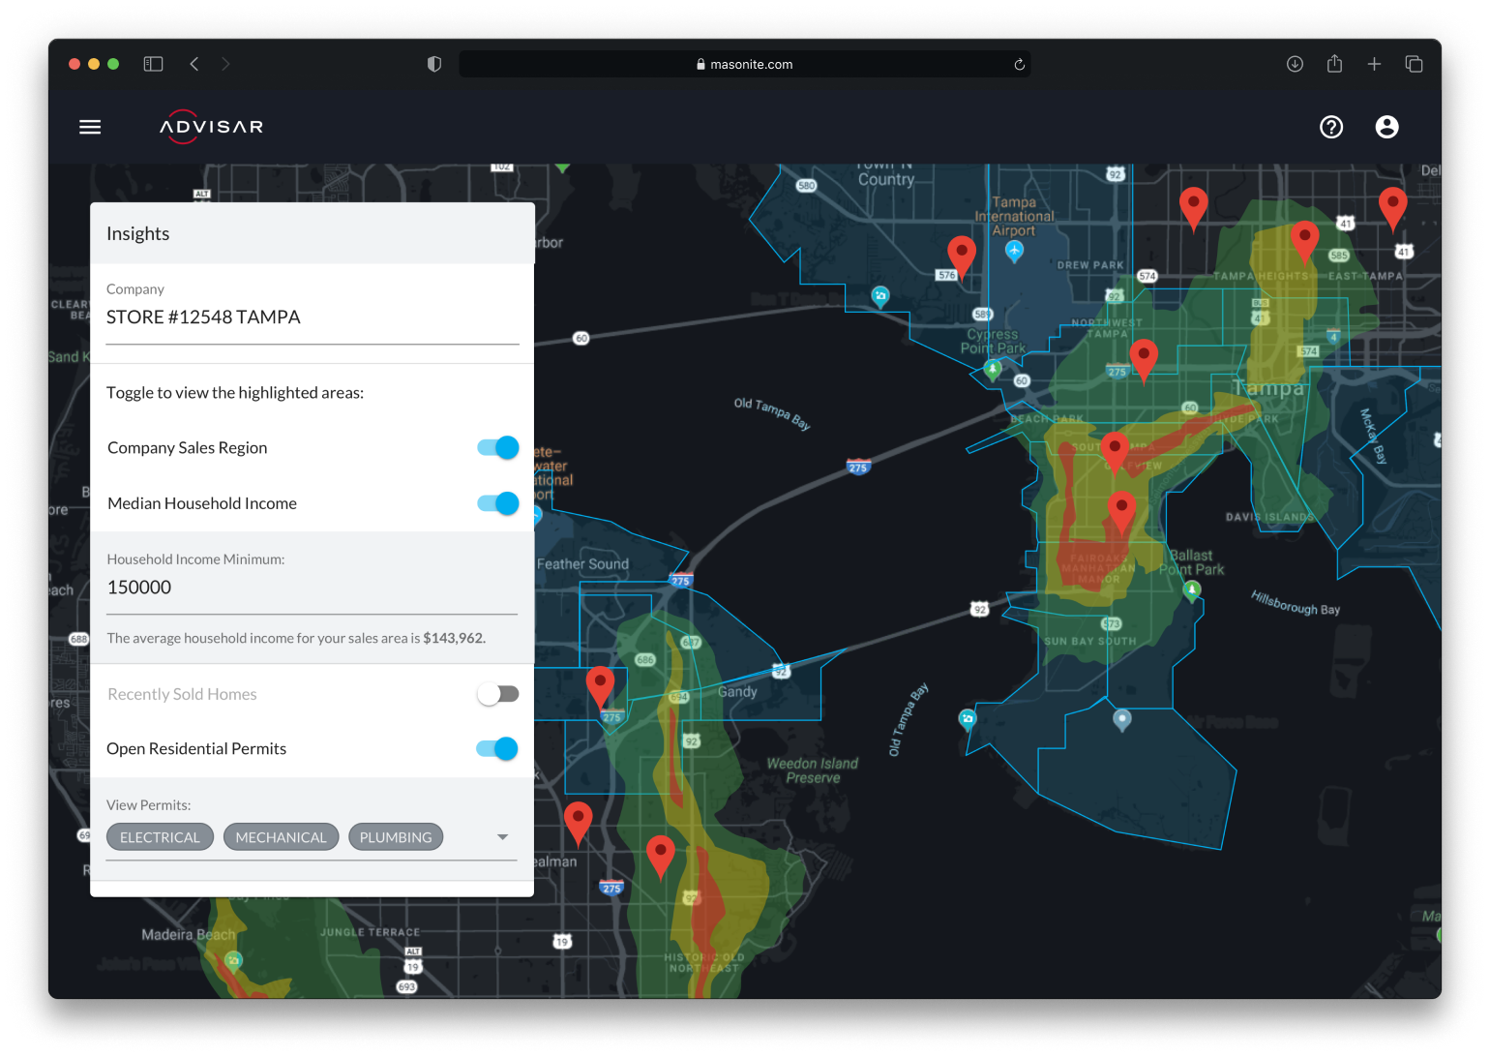Open the hamburger navigation menu
This screenshot has height=1057, width=1490.
(x=90, y=127)
